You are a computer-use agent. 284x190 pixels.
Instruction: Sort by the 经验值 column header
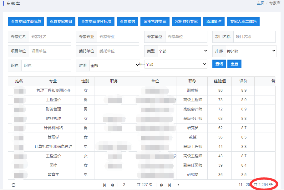point(220,81)
